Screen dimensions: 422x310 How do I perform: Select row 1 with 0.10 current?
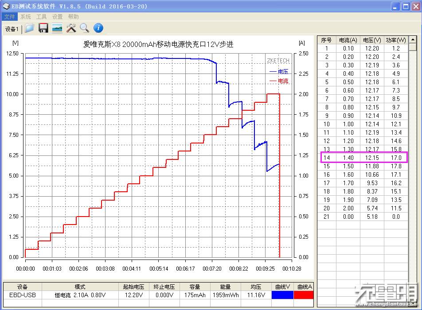tap(363, 48)
